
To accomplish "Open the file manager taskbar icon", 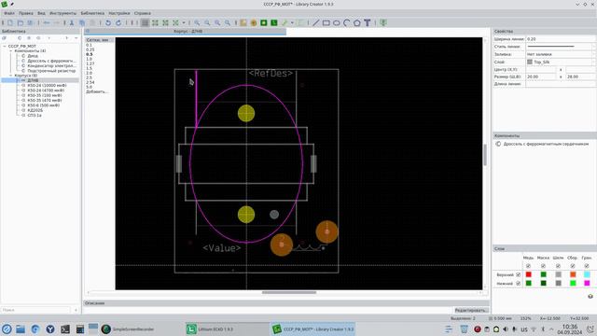I will pos(21,329).
